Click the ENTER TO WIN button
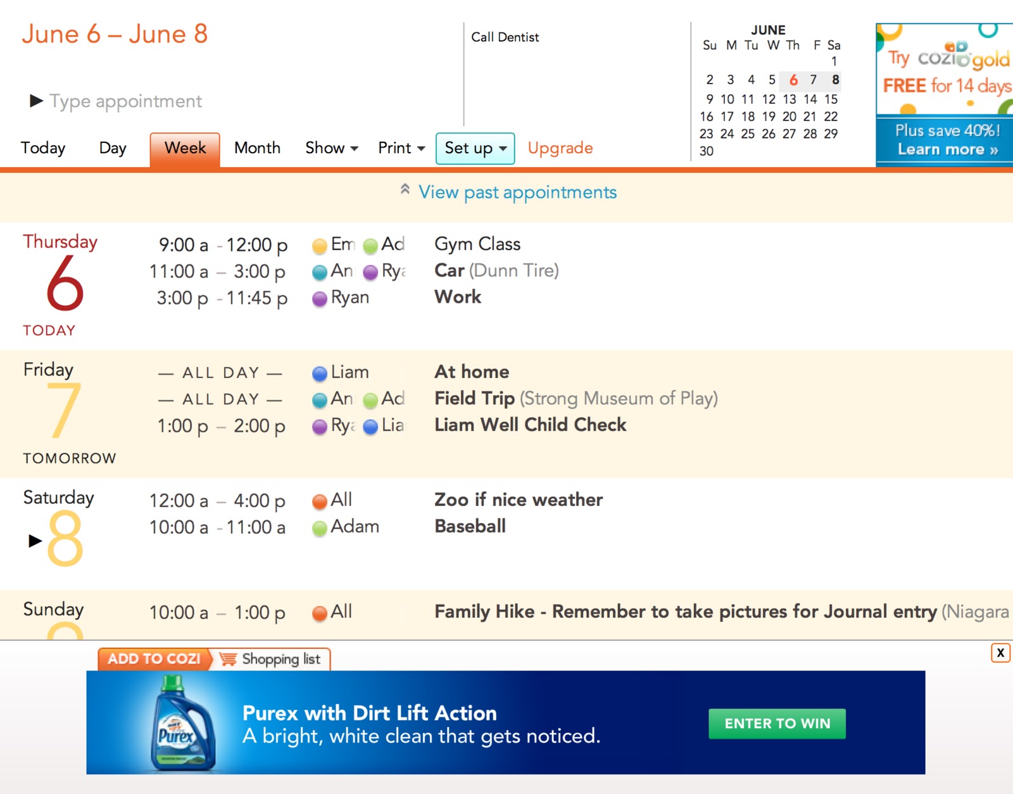This screenshot has width=1013, height=794. click(x=777, y=724)
